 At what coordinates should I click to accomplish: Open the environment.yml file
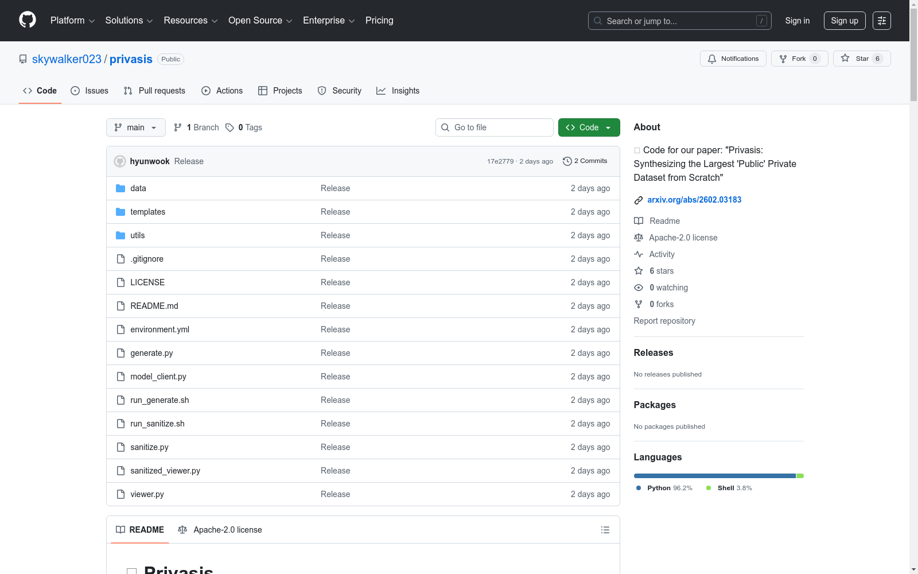coord(160,329)
